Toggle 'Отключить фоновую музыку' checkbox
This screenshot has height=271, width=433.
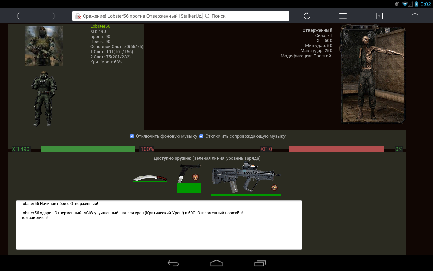pos(132,136)
